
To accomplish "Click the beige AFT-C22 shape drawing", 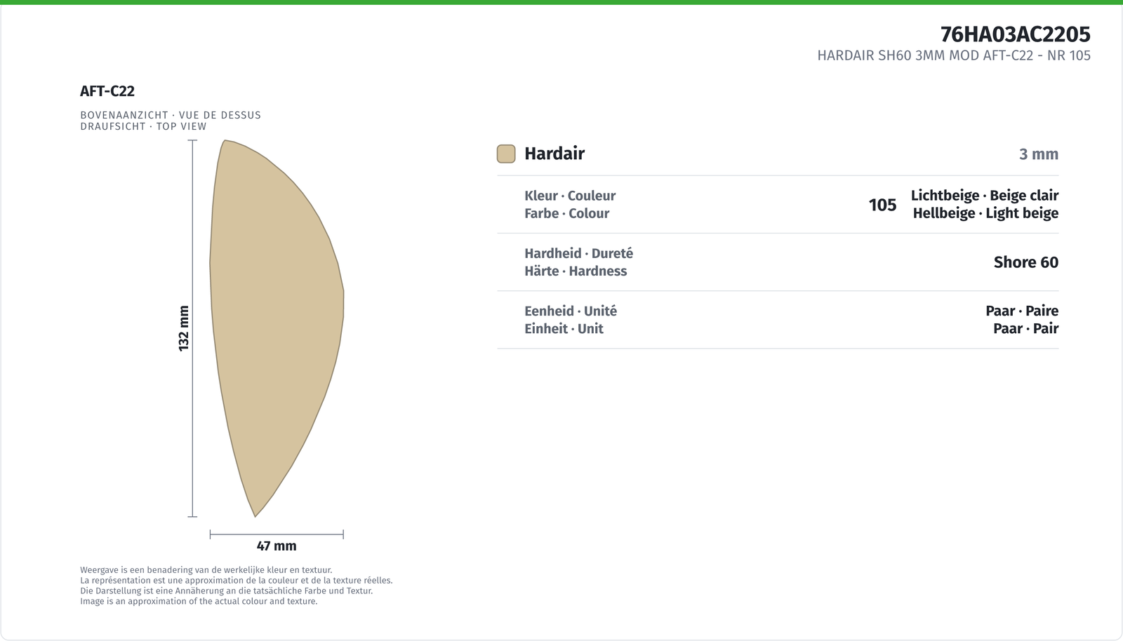I will [277, 328].
